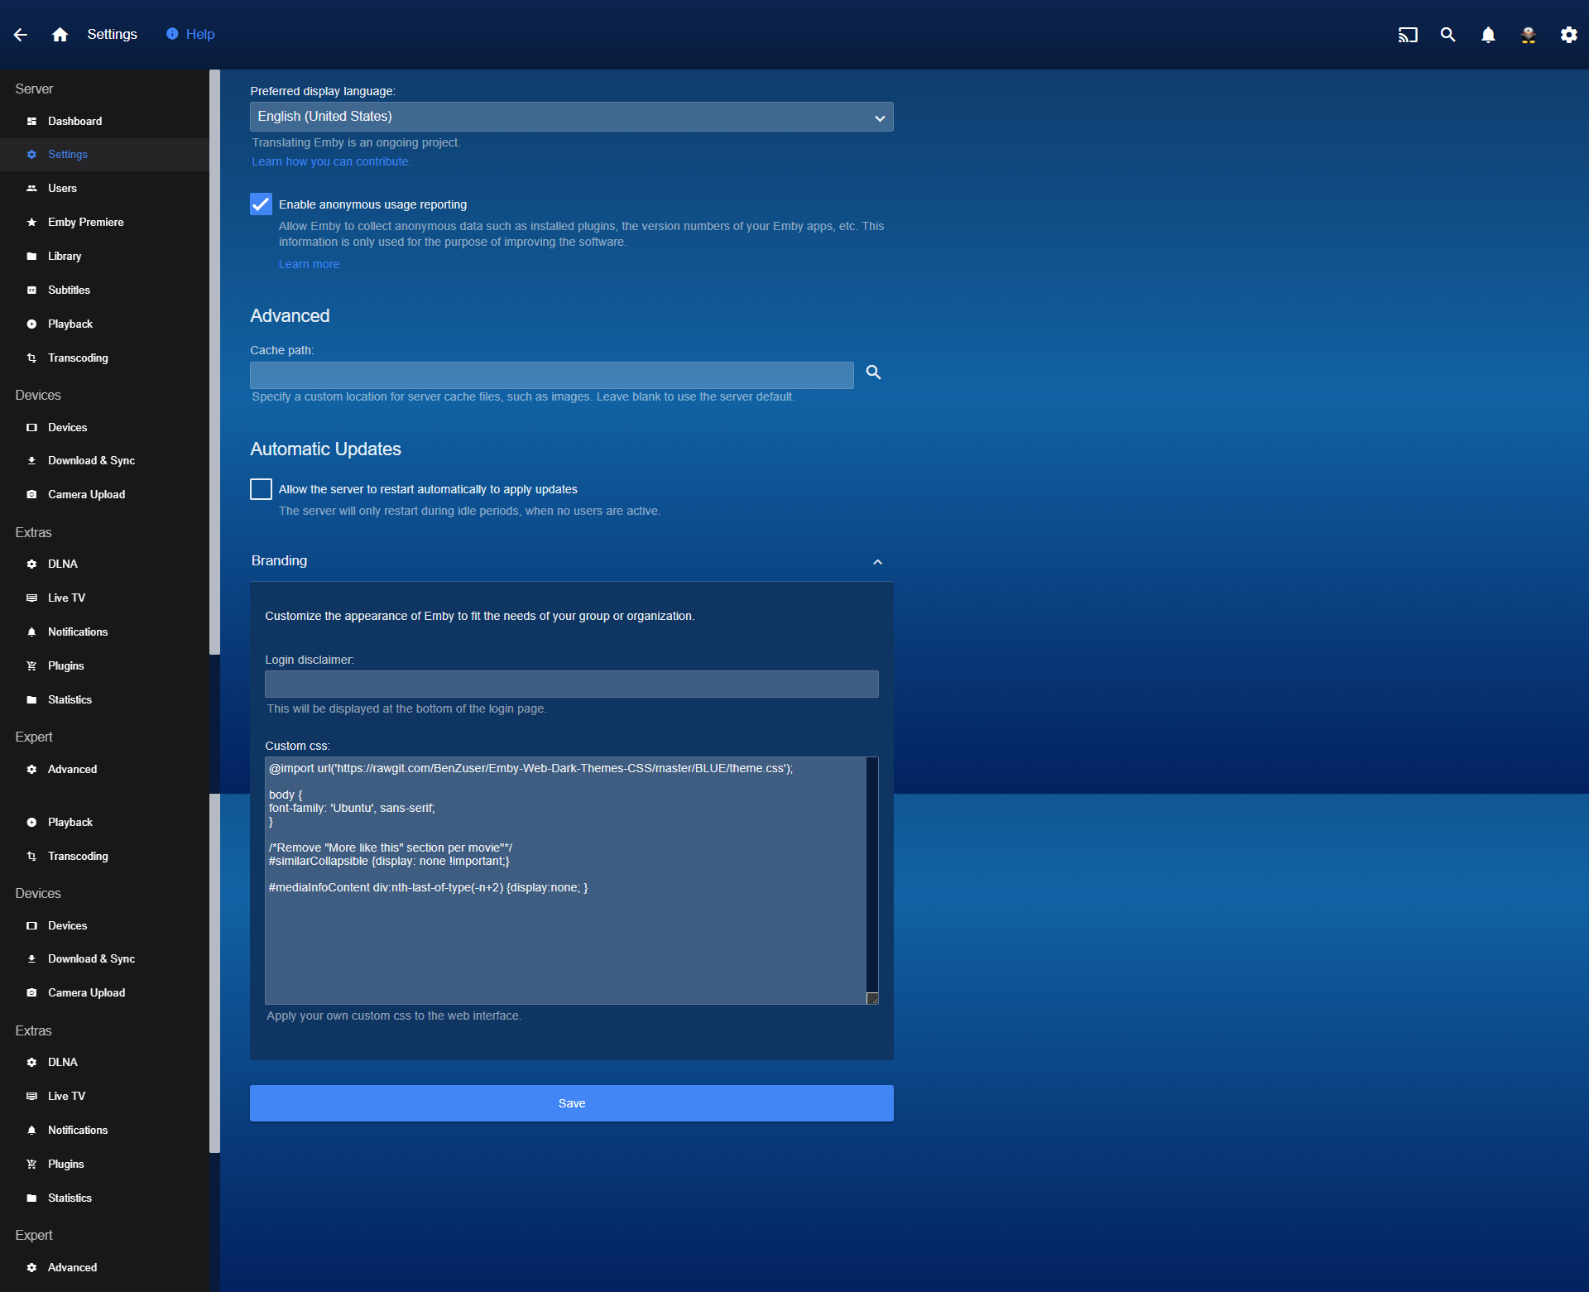Click the Login disclaimer input field
The height and width of the screenshot is (1292, 1589).
coord(572,684)
